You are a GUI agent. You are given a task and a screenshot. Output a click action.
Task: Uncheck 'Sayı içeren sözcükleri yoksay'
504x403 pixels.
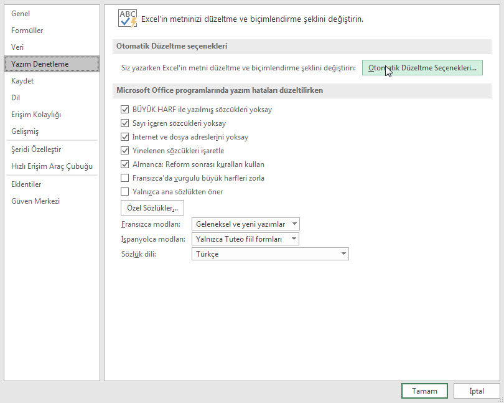(124, 123)
